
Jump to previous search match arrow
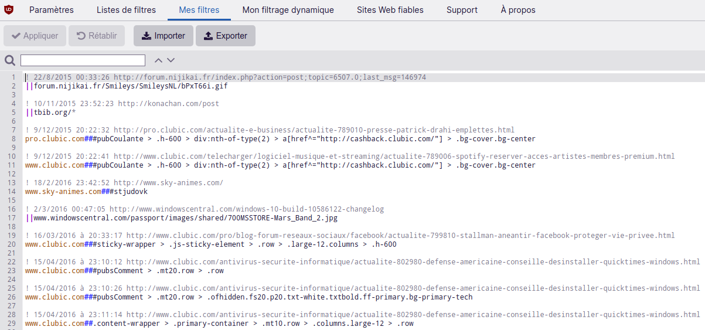(x=158, y=60)
